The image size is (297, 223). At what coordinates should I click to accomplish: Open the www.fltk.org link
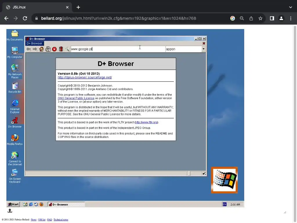[x=146, y=122]
